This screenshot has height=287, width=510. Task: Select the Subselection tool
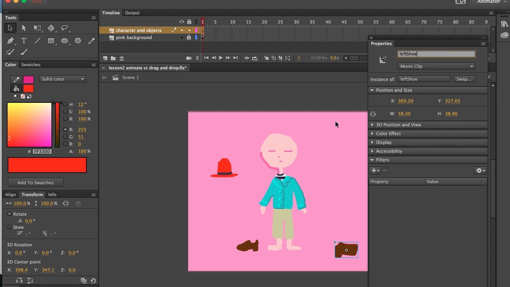24,28
